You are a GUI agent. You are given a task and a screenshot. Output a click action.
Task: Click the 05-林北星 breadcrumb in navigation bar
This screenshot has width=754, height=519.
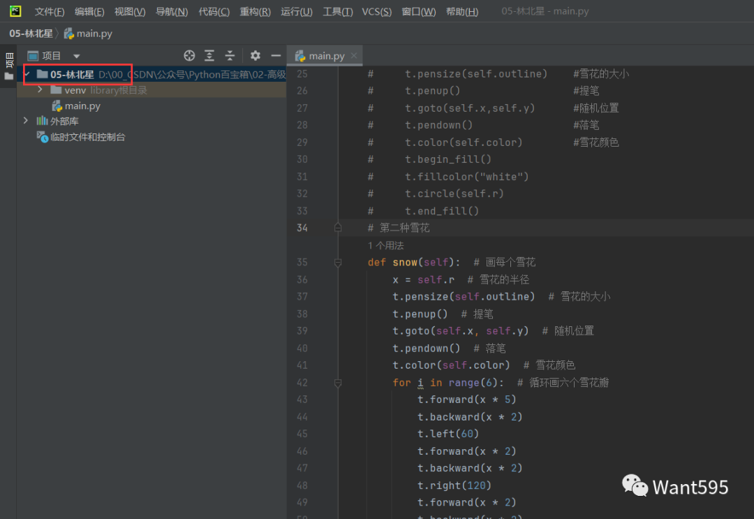[31, 34]
